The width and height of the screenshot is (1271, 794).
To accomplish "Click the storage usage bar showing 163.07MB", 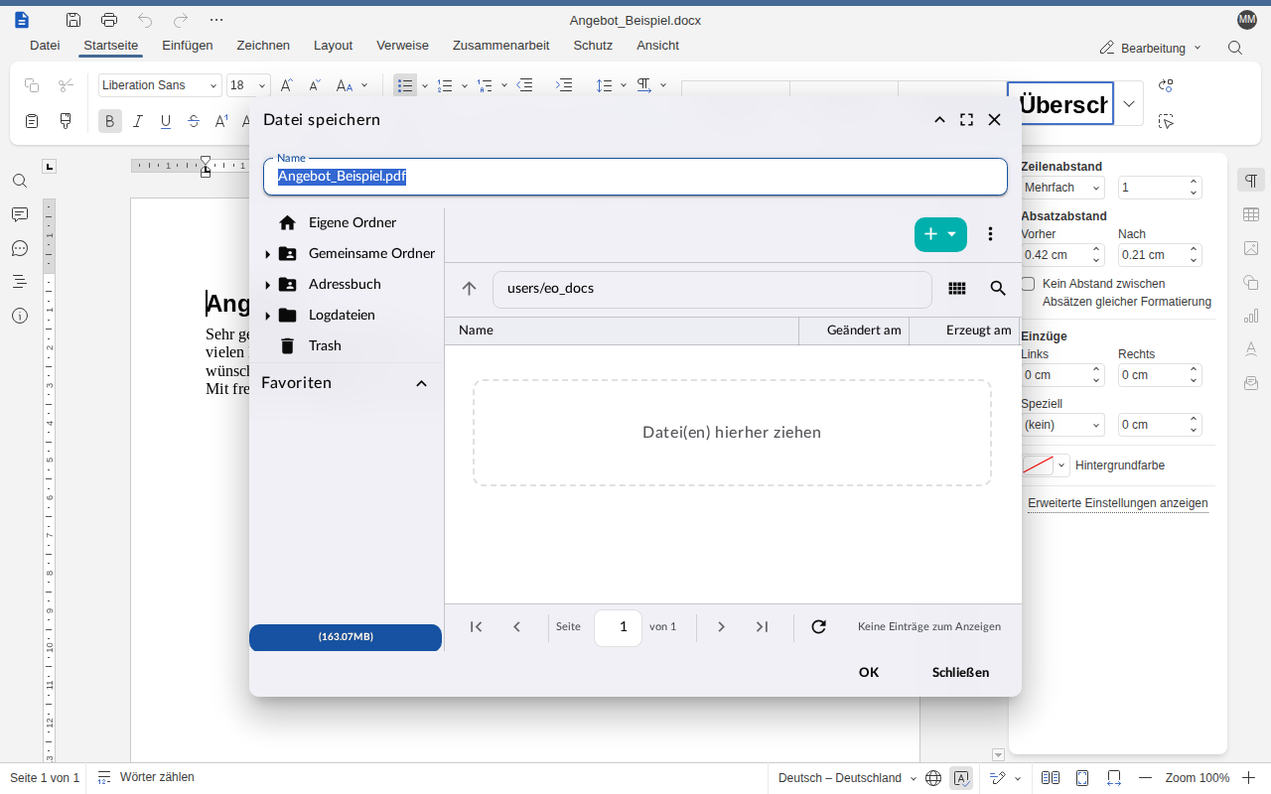I will [346, 637].
